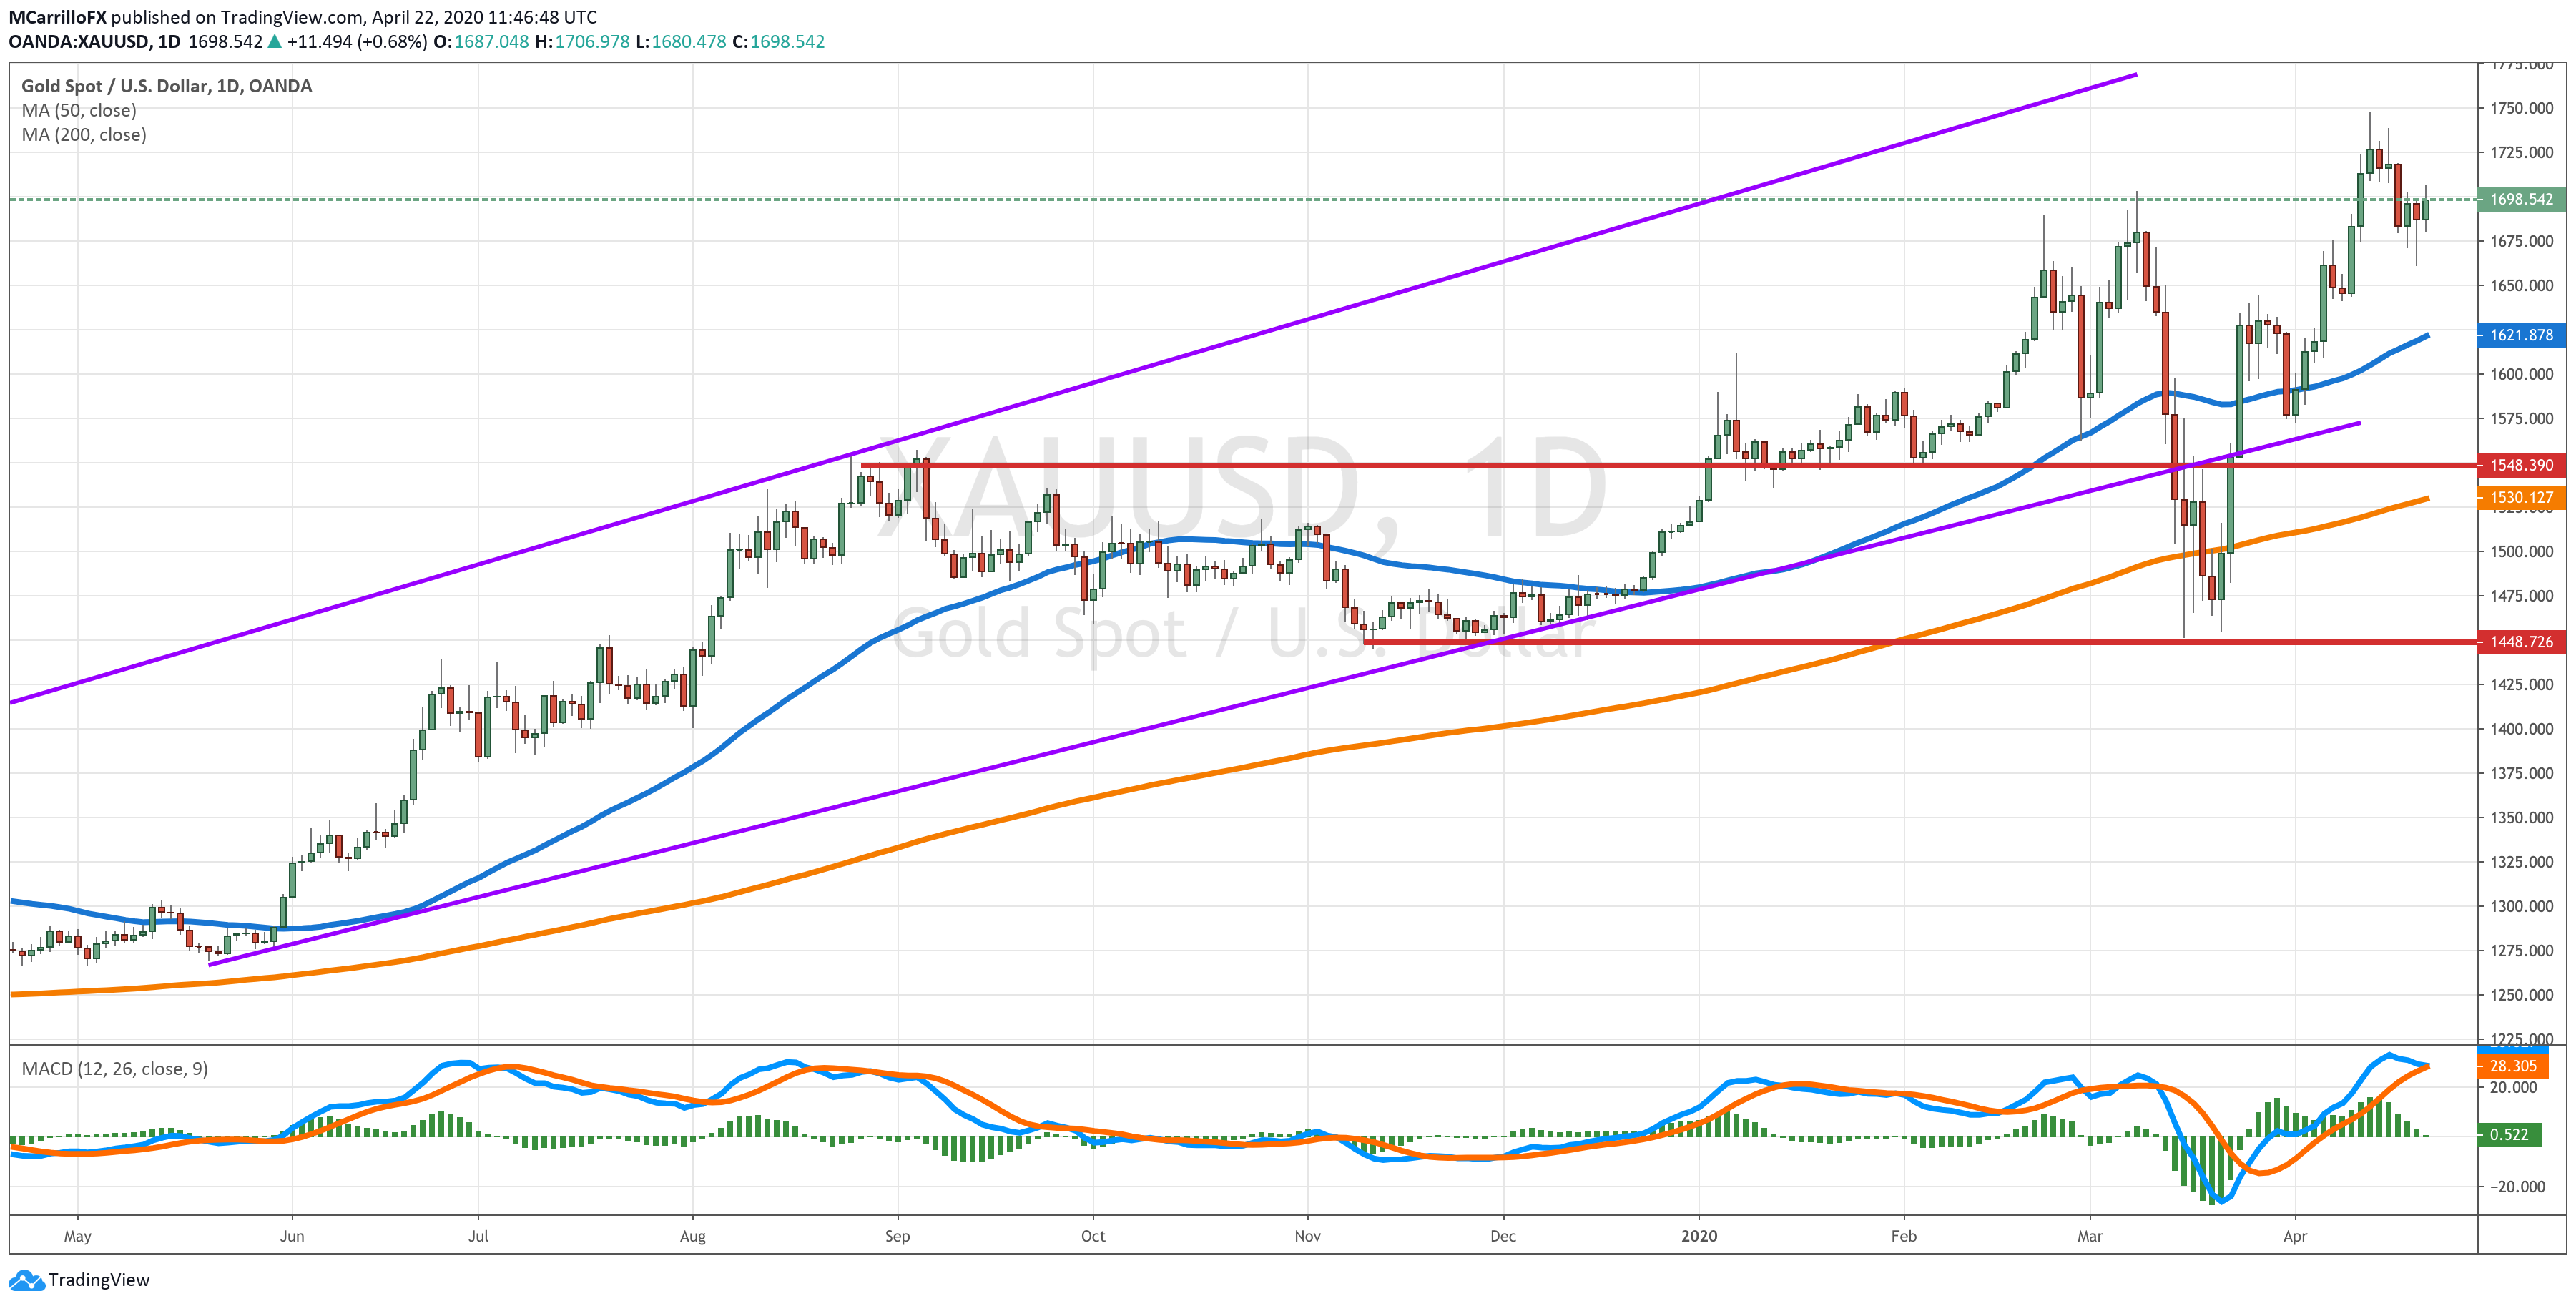The height and width of the screenshot is (1306, 2576).
Task: Click the Oct label on time axis
Action: pos(1093,1236)
